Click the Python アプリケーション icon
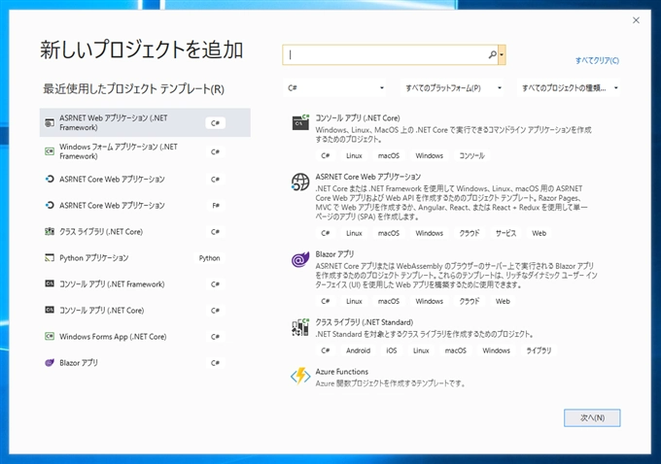Screen dimensions: 661x464 point(50,257)
